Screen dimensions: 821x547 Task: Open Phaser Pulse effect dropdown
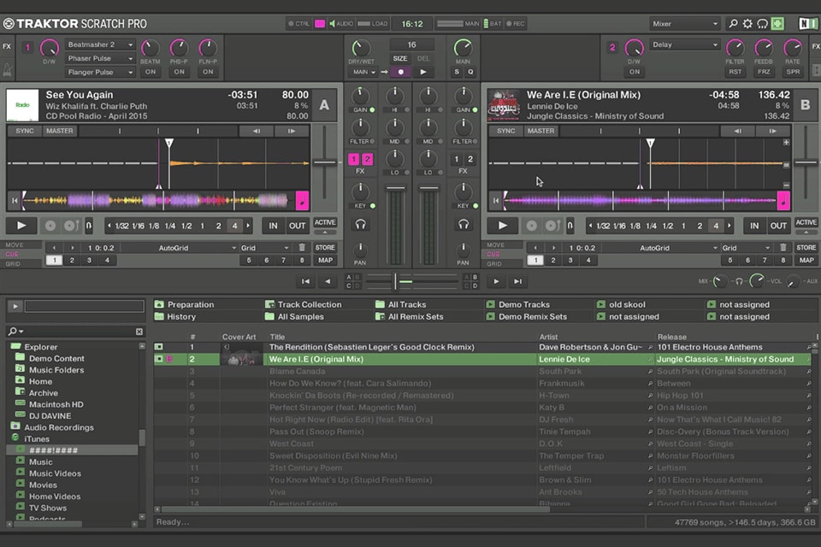tap(100, 58)
